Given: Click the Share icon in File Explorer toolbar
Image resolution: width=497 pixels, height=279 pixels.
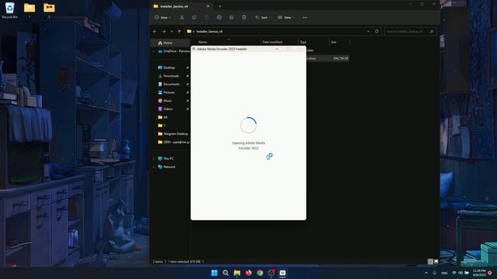Looking at the screenshot, I should click(231, 17).
